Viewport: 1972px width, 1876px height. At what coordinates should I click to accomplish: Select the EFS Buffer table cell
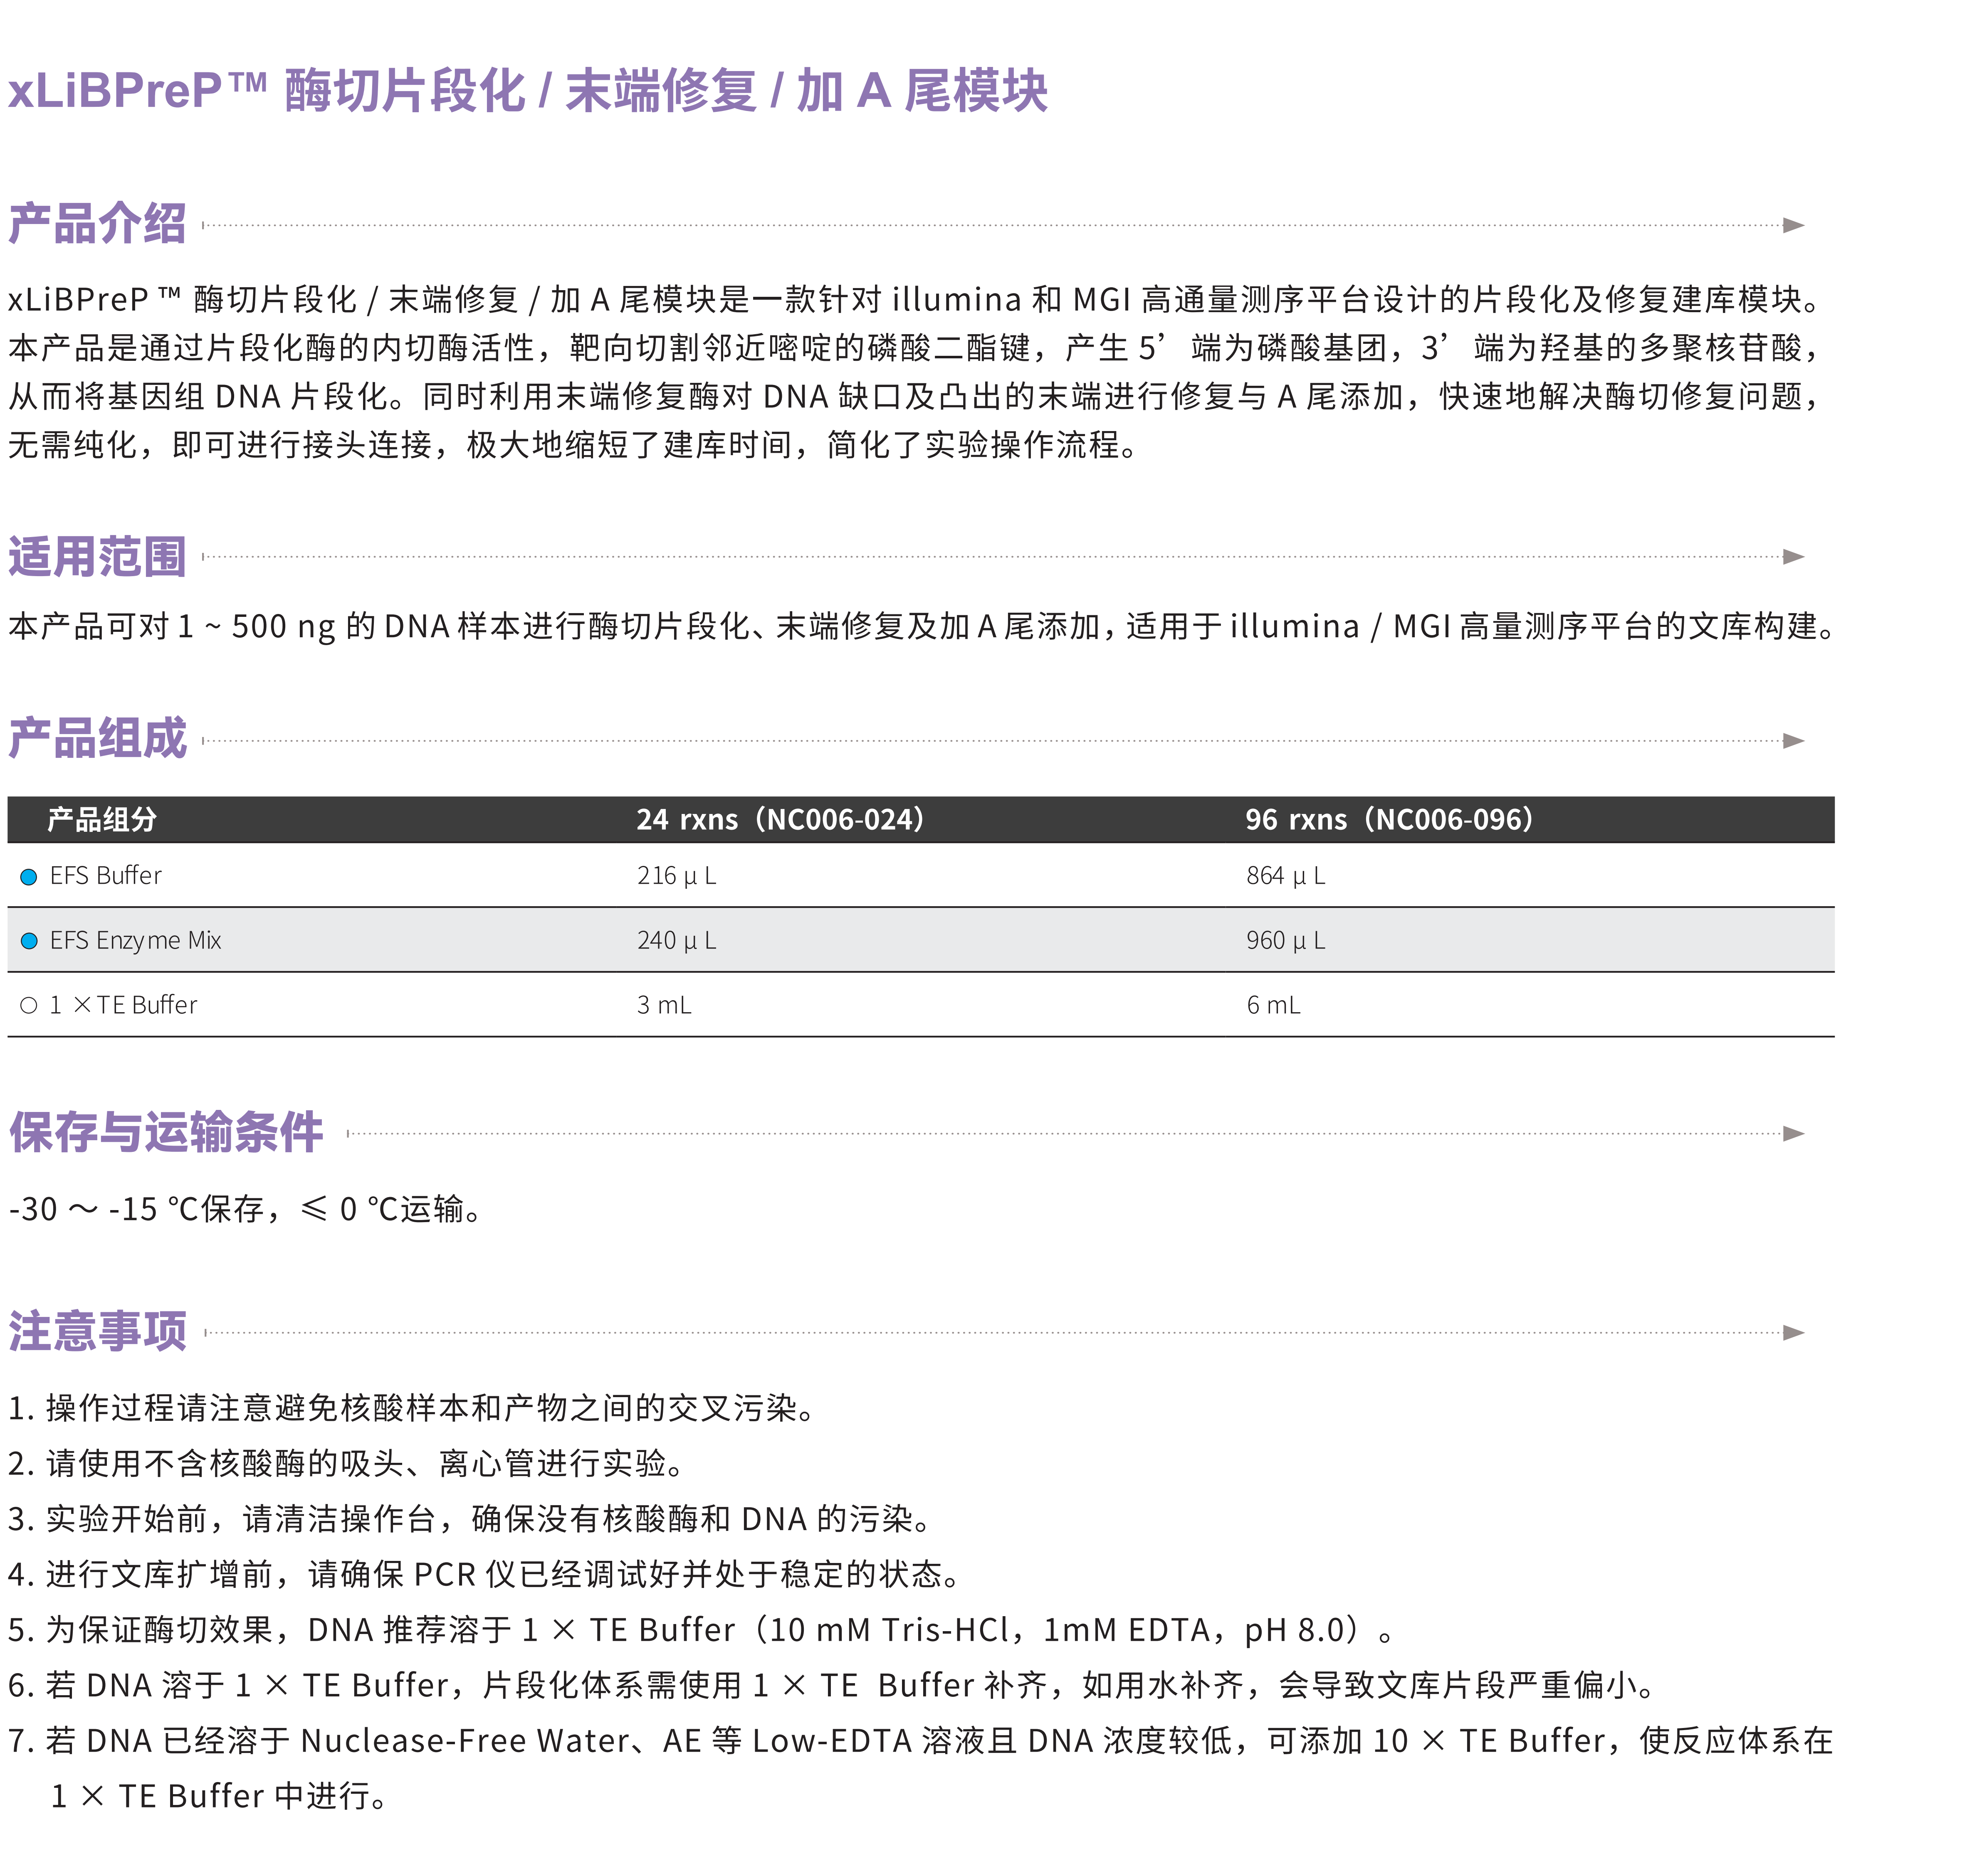point(105,876)
